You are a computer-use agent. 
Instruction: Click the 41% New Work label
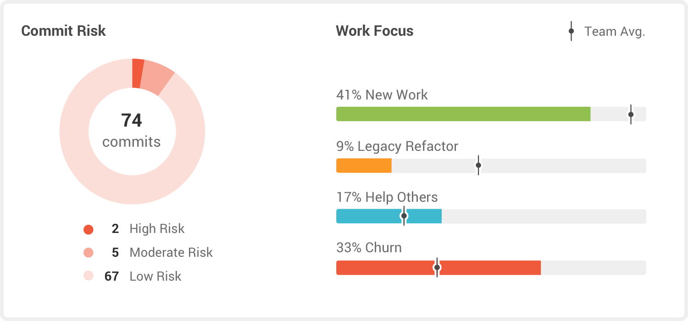(382, 95)
